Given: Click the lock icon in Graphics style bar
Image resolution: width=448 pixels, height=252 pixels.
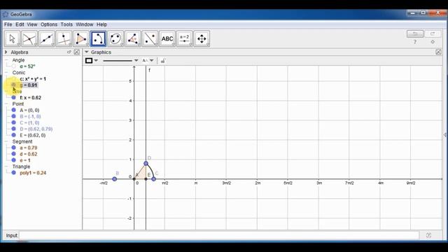Looking at the screenshot, I should 163,61.
